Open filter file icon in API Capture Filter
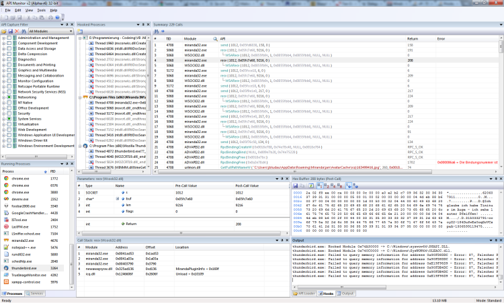The width and height of the screenshot is (504, 303). 4,31
